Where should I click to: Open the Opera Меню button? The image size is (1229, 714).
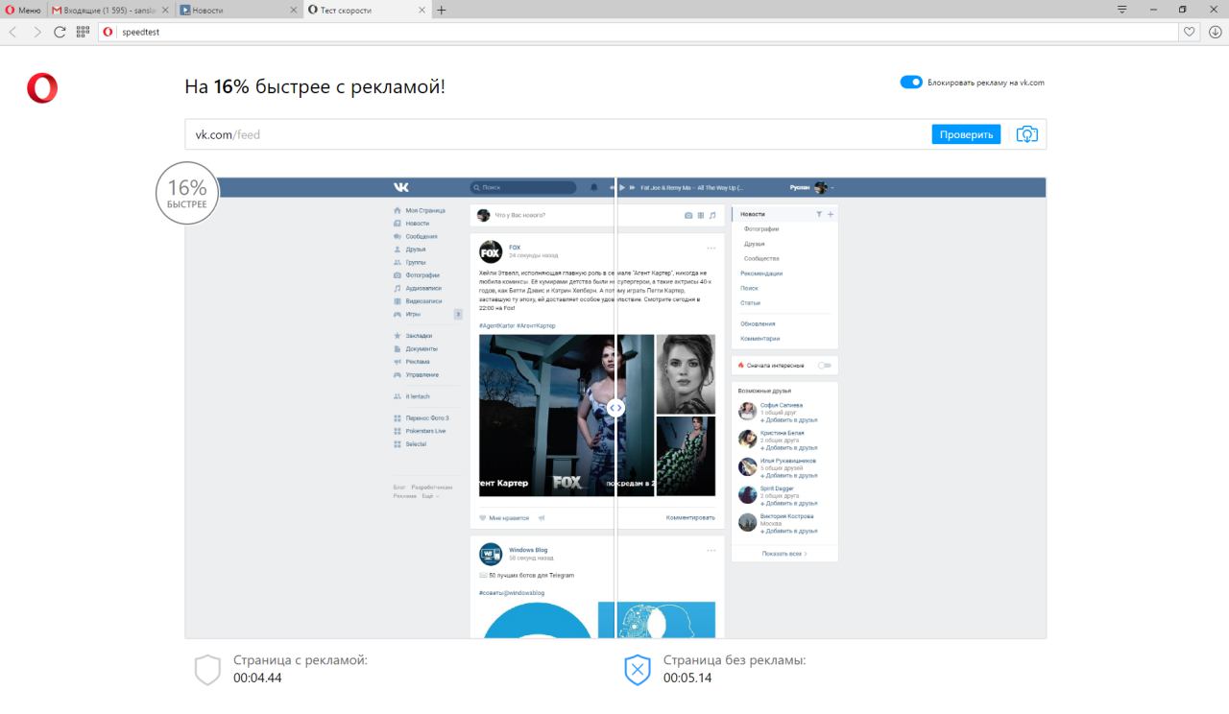pyautogui.click(x=23, y=10)
